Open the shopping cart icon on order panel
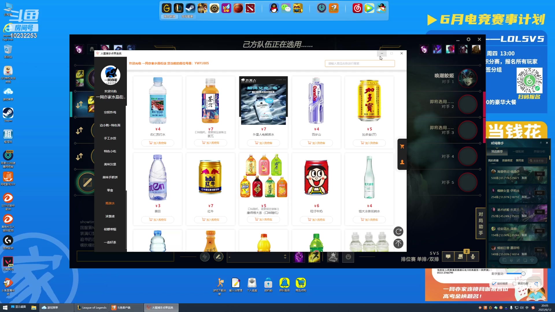The width and height of the screenshot is (555, 312). [402, 146]
